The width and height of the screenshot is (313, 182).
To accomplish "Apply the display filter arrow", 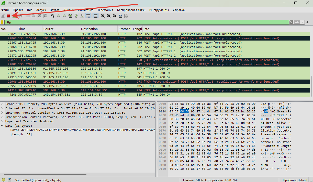I will (297, 22).
